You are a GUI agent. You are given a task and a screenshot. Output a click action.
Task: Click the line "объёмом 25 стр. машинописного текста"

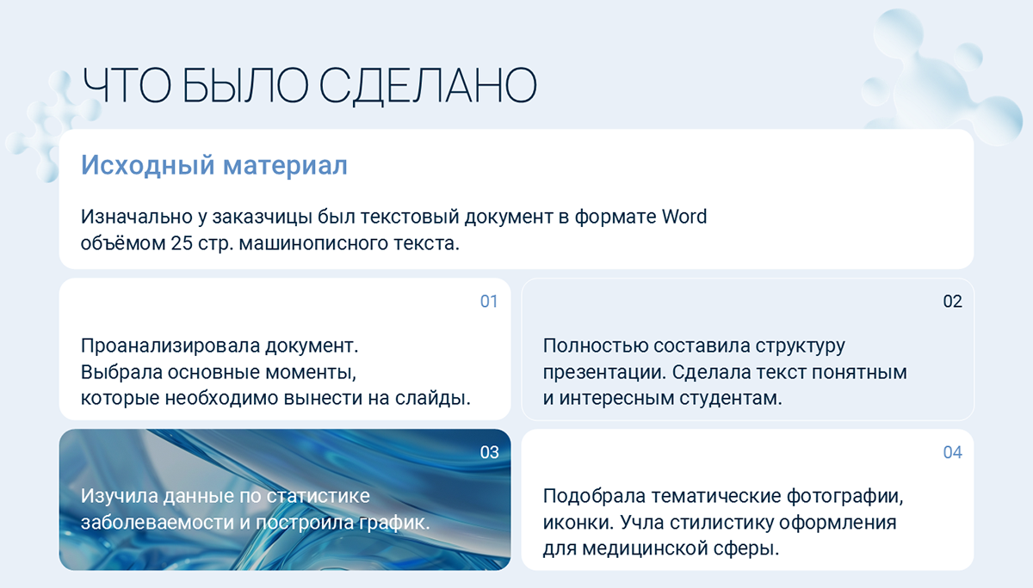[x=270, y=243]
